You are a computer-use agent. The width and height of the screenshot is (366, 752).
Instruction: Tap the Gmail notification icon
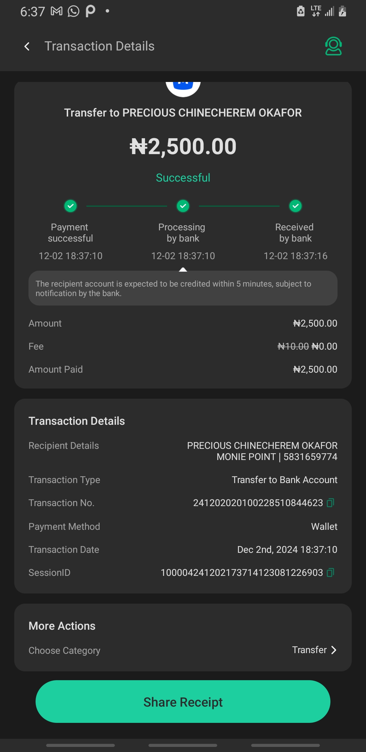(x=57, y=12)
